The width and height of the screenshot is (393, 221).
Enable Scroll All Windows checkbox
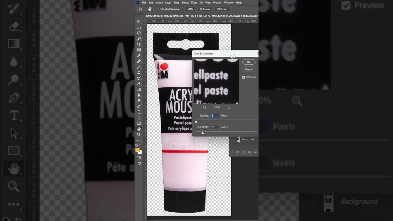(159, 9)
